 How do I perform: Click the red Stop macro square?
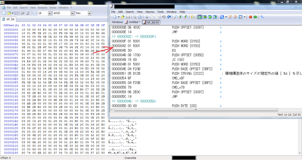pos(250,17)
